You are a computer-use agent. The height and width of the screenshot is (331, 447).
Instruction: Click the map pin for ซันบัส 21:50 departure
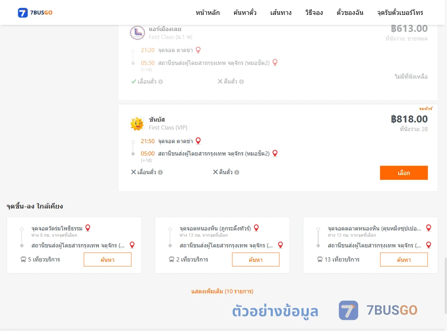[x=198, y=141]
